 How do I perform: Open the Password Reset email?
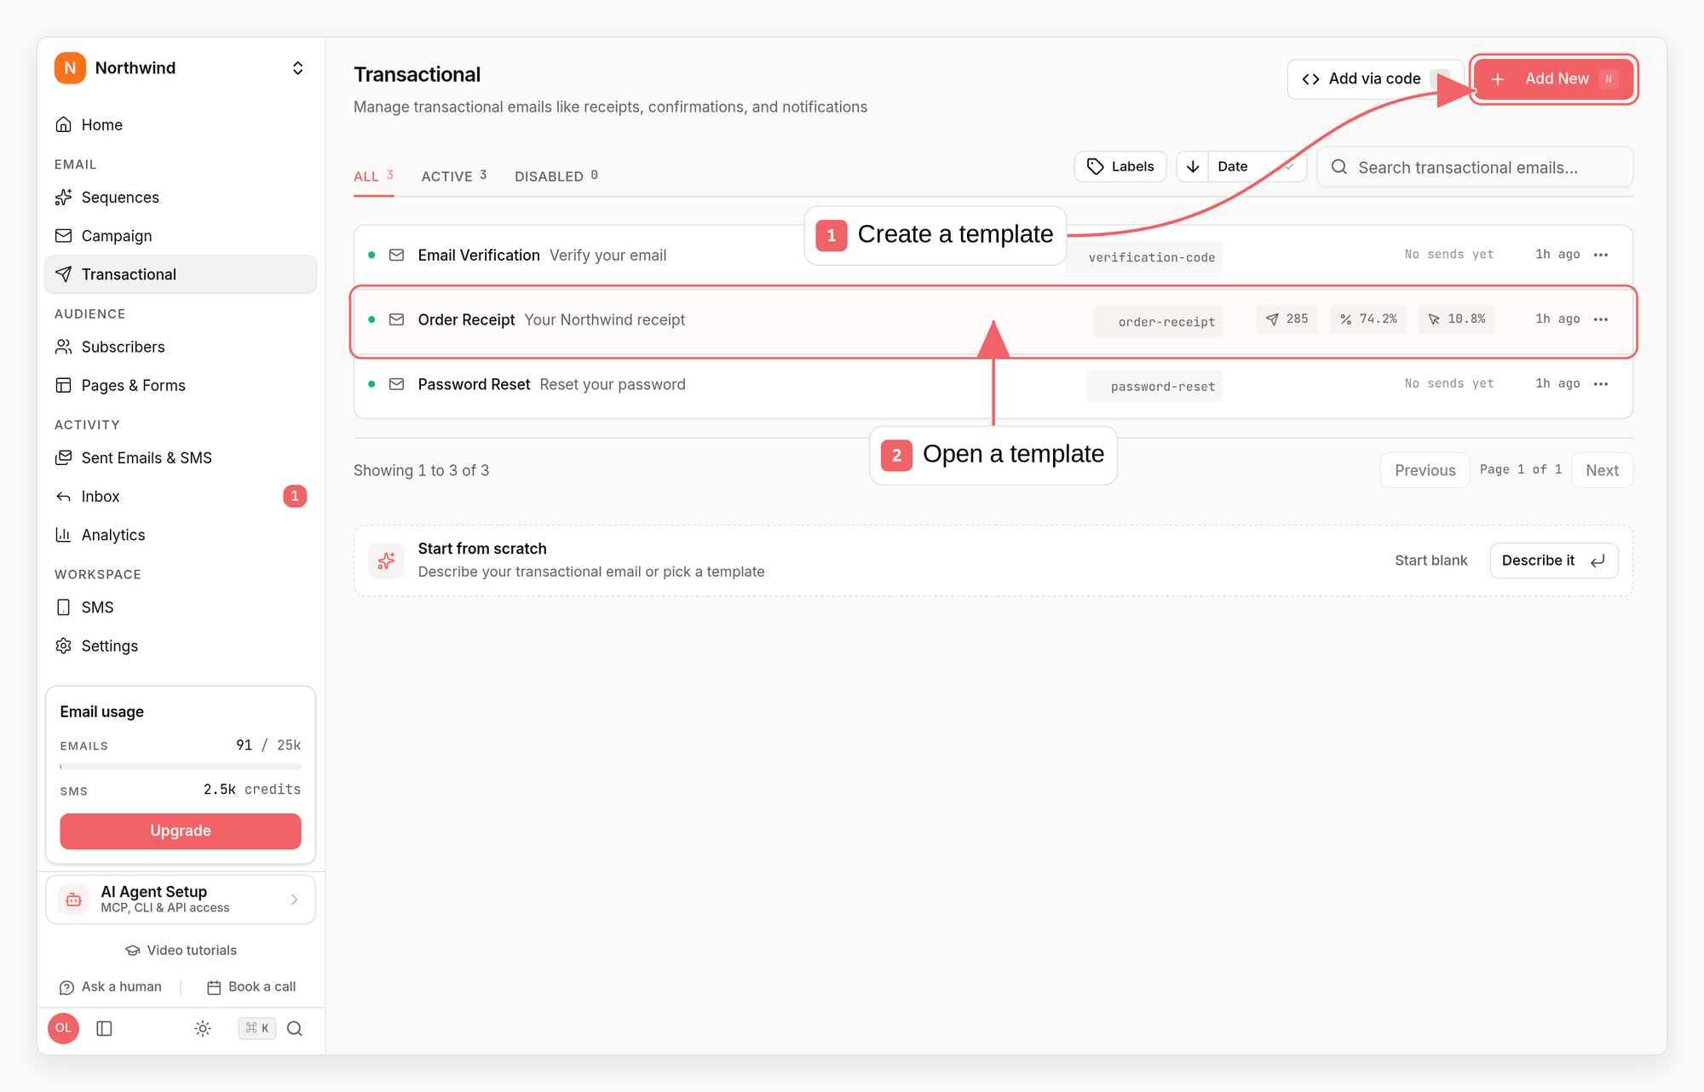(993, 385)
